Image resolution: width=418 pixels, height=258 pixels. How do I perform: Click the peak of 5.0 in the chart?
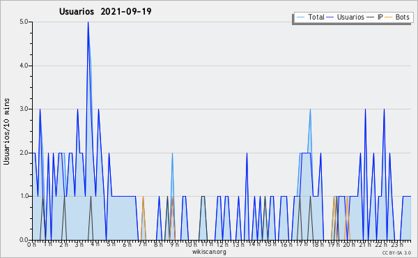[x=88, y=22]
